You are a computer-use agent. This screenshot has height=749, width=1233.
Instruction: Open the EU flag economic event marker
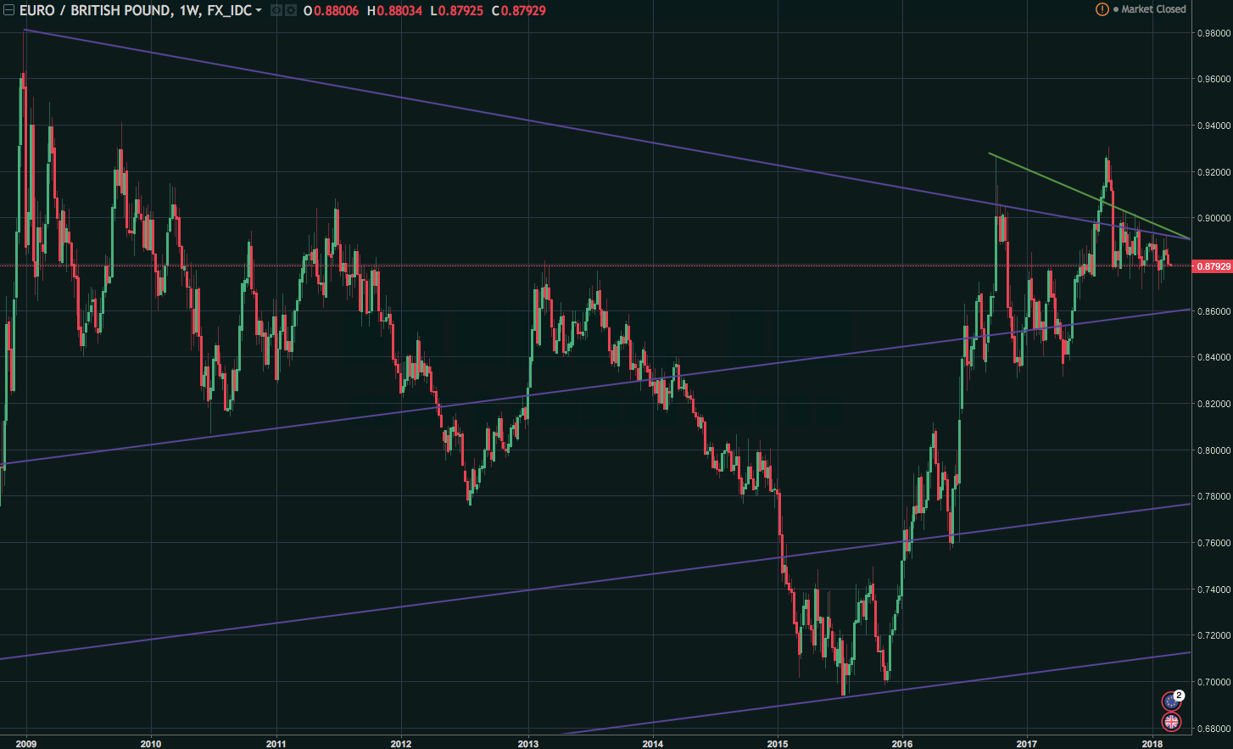(x=1171, y=701)
